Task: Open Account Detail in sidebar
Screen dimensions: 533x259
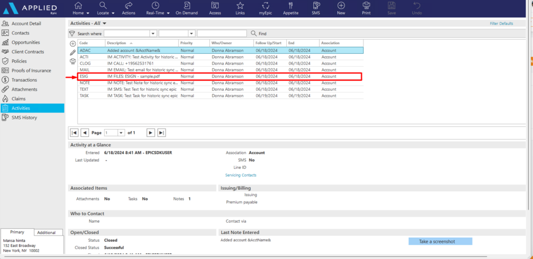Action: [26, 23]
